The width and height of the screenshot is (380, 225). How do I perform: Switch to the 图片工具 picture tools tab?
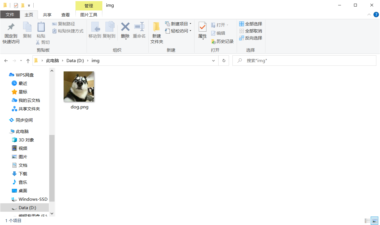click(x=89, y=15)
